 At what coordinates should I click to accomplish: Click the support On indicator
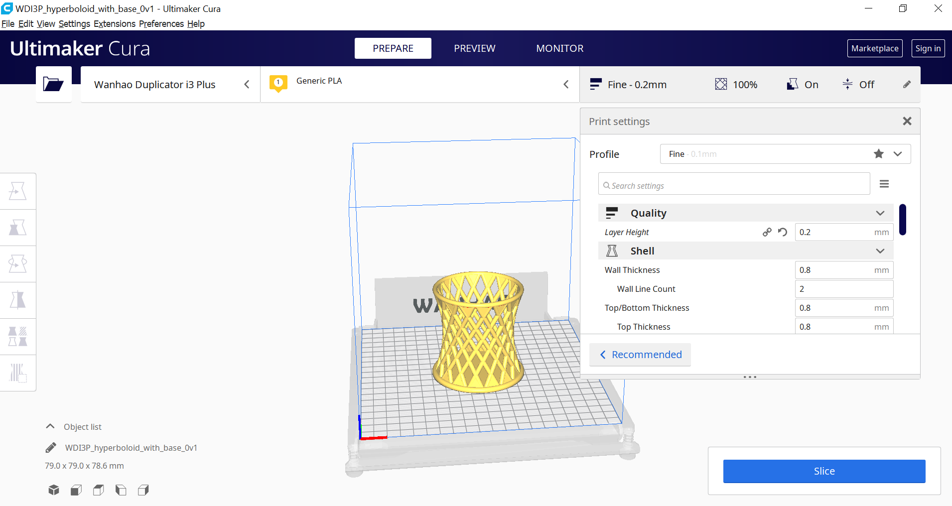[x=803, y=84]
